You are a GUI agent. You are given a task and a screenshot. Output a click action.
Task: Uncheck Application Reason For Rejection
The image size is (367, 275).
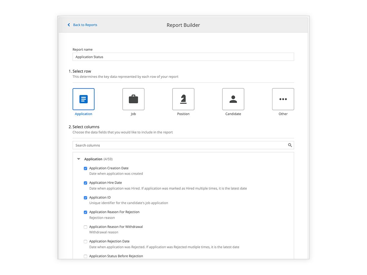(86, 212)
